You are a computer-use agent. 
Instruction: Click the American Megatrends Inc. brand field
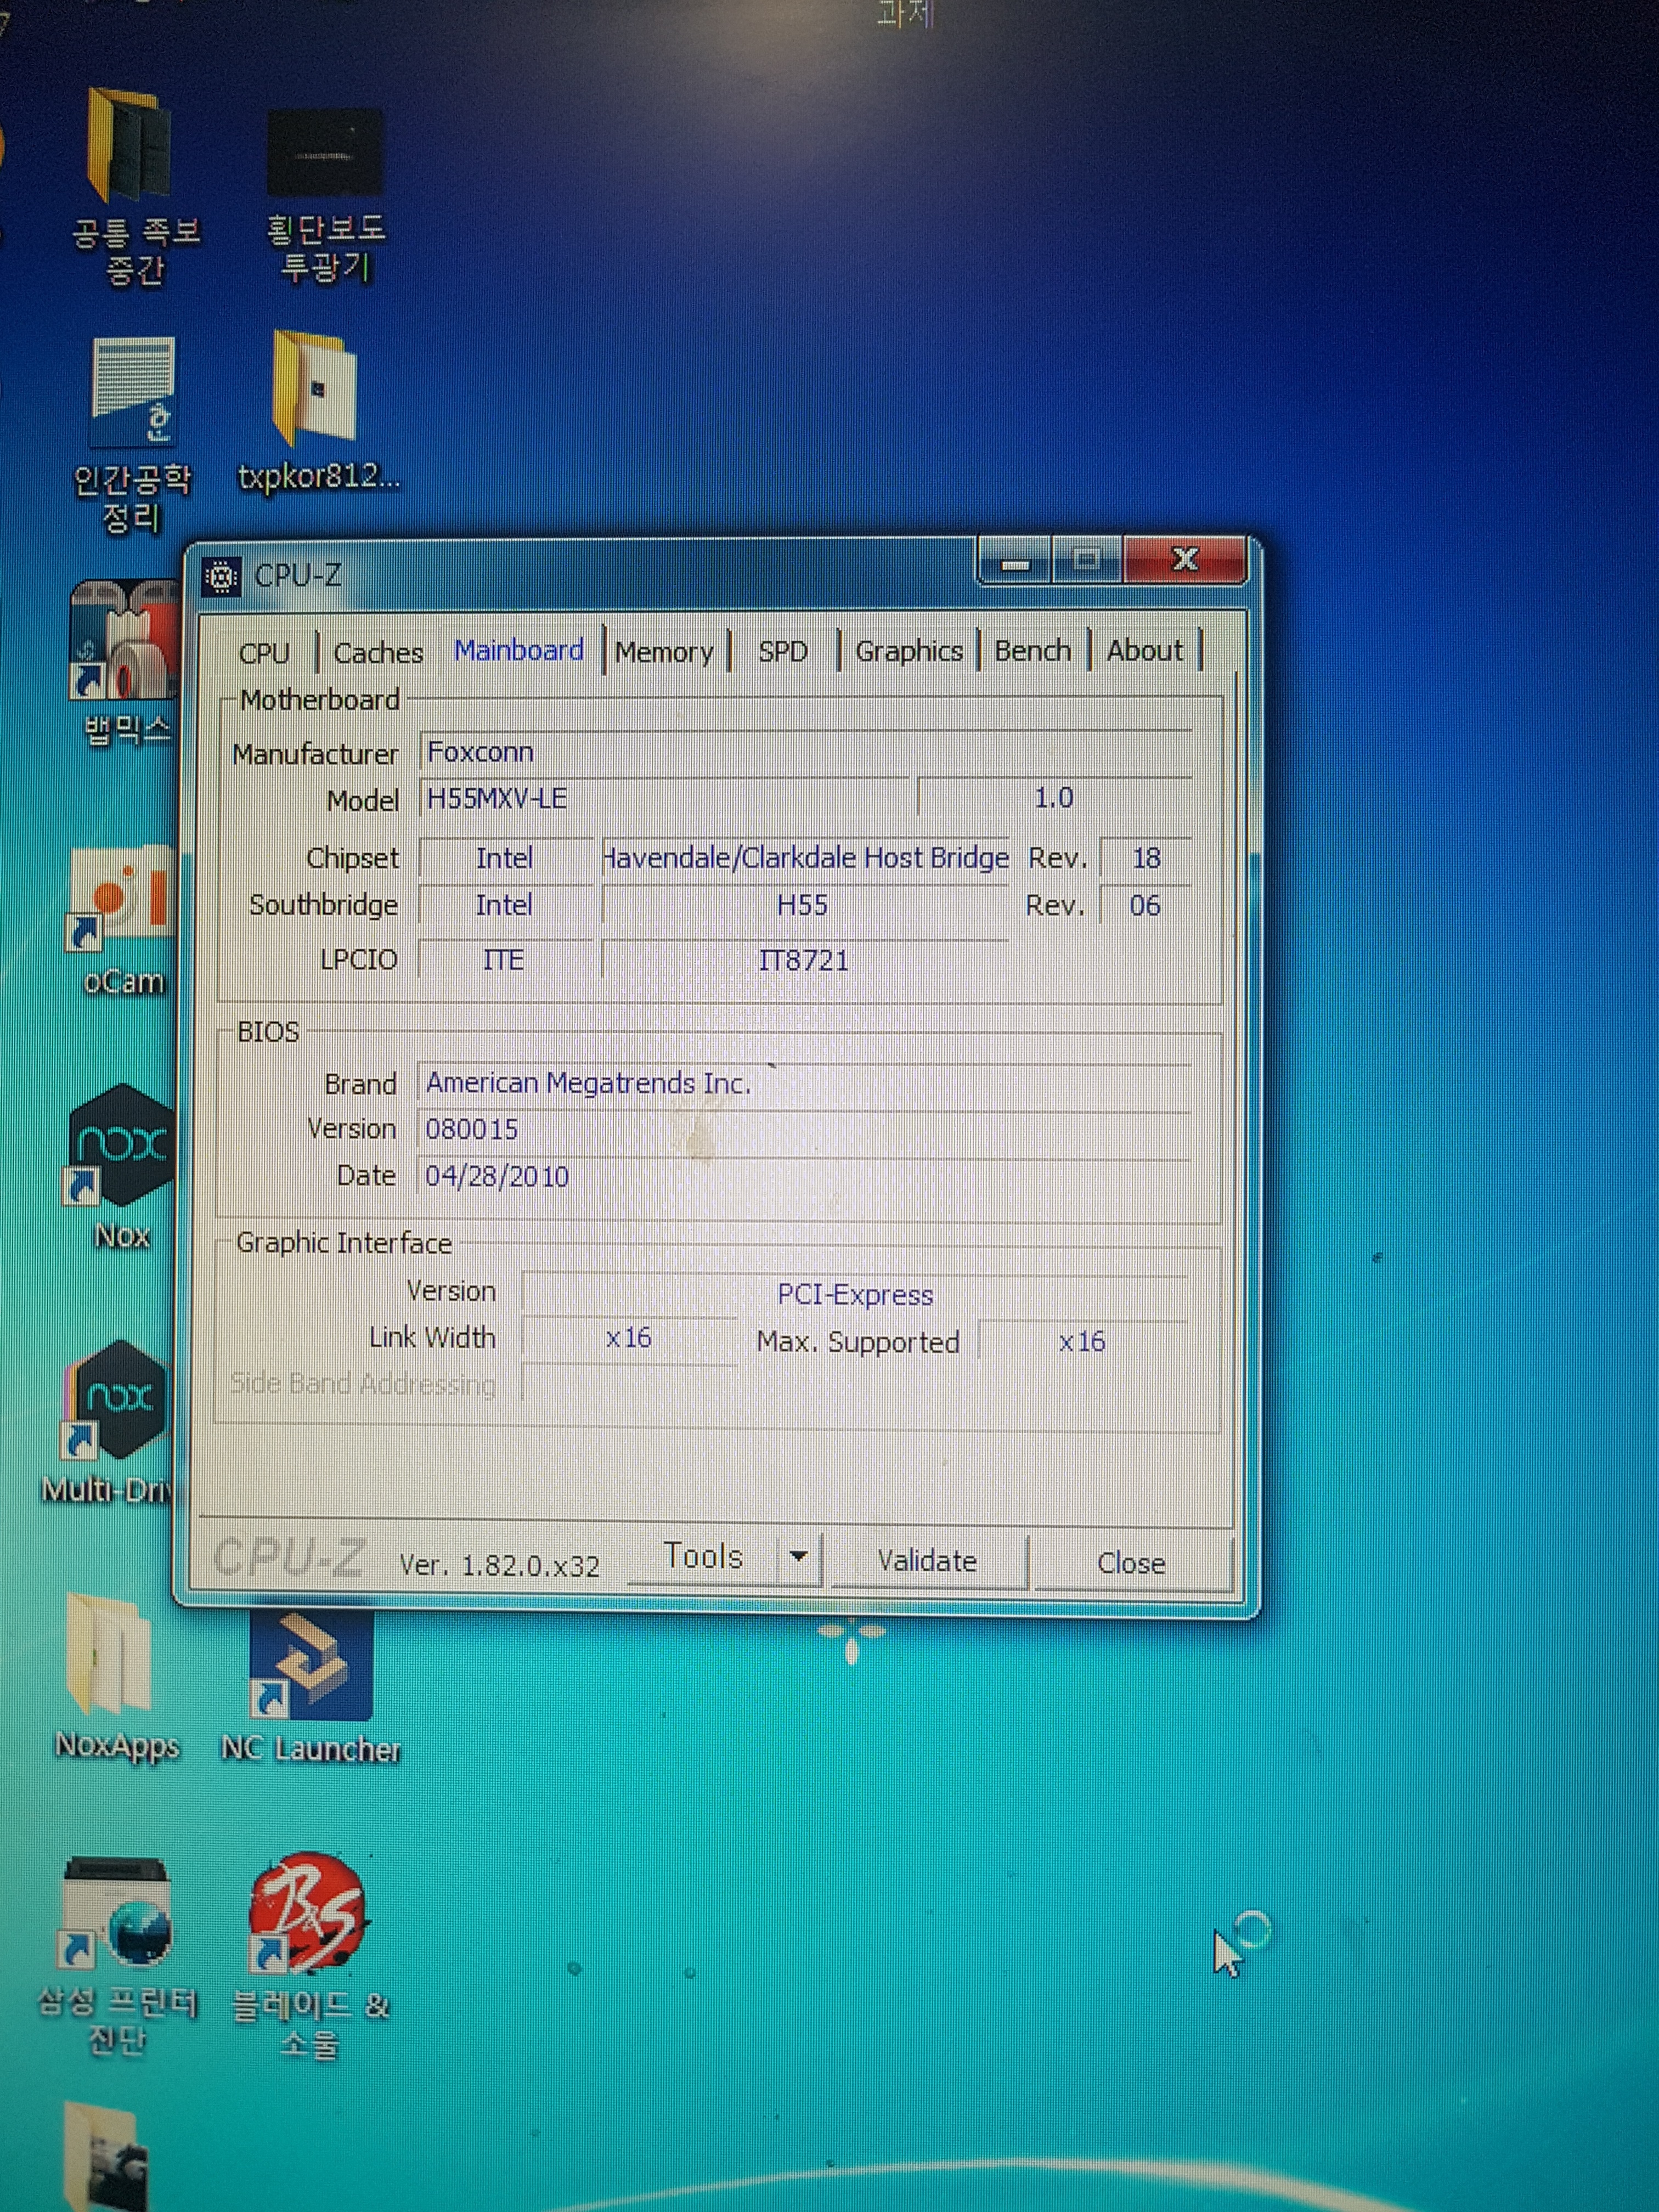tap(803, 1084)
